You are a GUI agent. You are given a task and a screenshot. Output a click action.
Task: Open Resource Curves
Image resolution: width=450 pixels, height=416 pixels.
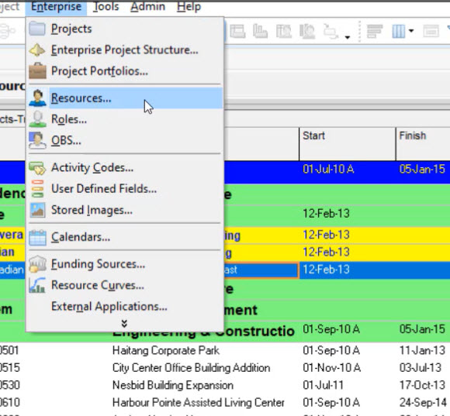[125, 285]
